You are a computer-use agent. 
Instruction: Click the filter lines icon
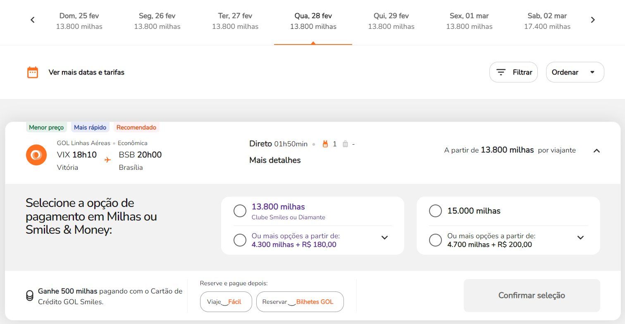coord(501,72)
